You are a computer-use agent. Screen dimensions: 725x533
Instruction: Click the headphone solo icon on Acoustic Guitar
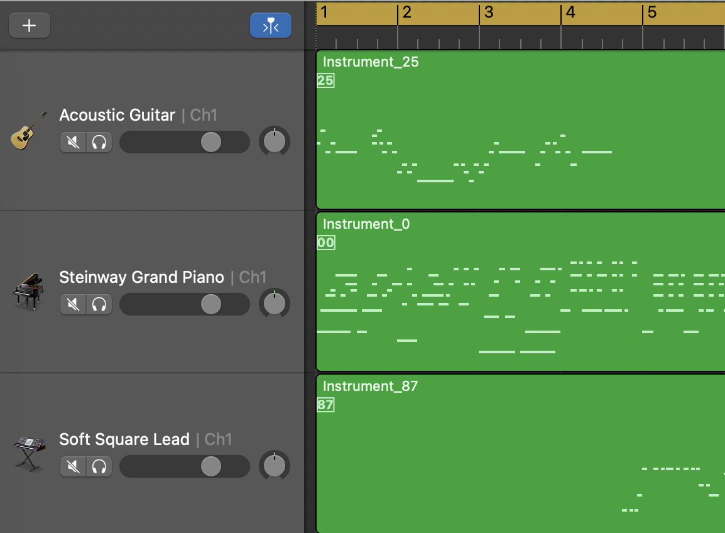click(x=99, y=142)
